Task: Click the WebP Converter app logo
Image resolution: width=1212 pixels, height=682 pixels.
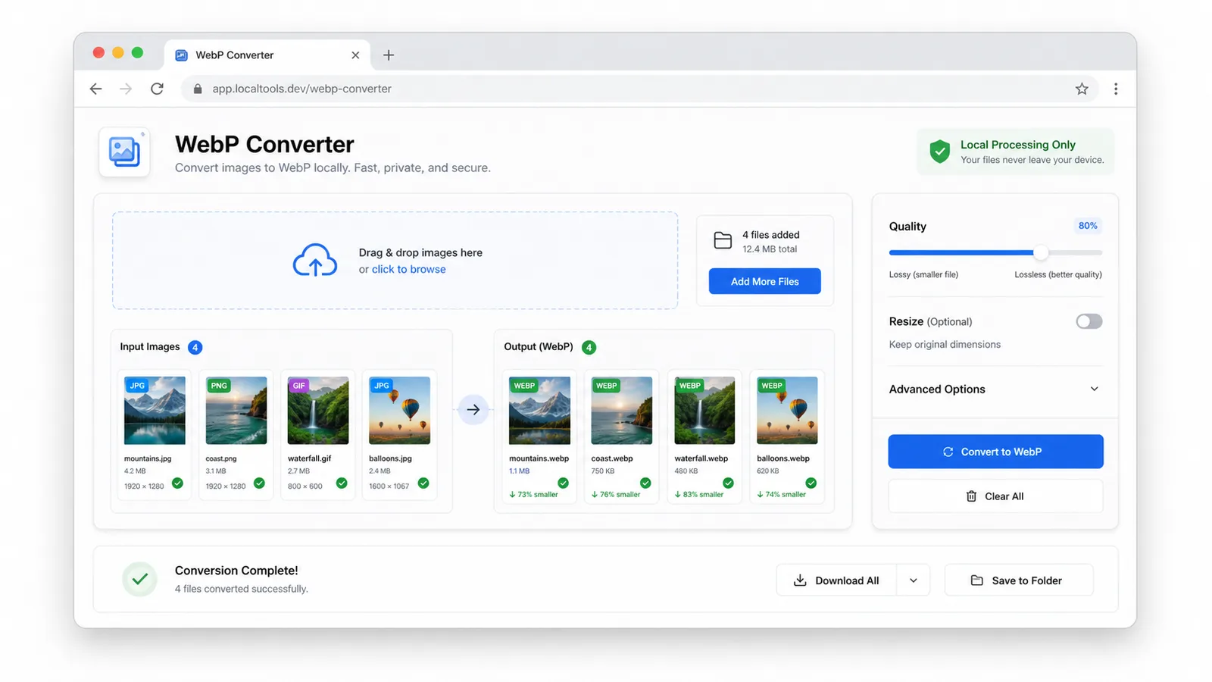Action: [124, 152]
